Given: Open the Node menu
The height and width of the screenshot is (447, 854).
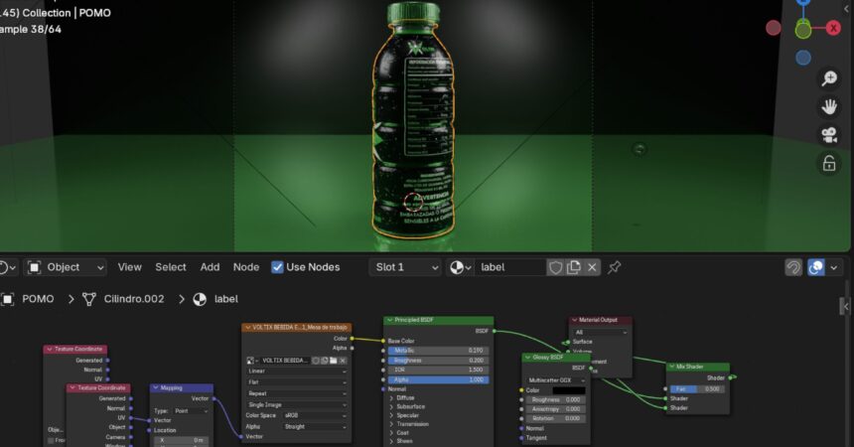Looking at the screenshot, I should pos(245,267).
